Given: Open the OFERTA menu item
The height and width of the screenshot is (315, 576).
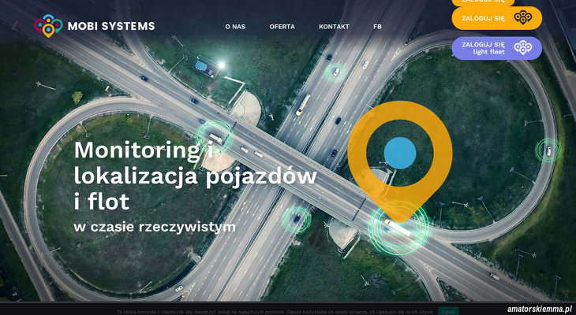Looking at the screenshot, I should (282, 27).
